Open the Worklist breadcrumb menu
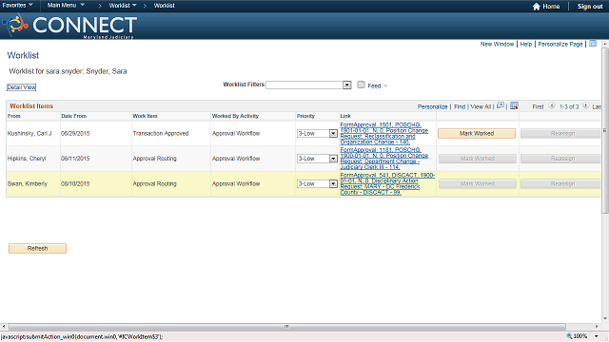 [123, 6]
